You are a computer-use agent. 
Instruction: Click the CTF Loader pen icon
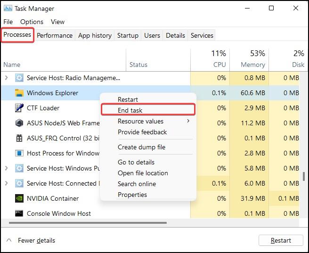(x=19, y=108)
